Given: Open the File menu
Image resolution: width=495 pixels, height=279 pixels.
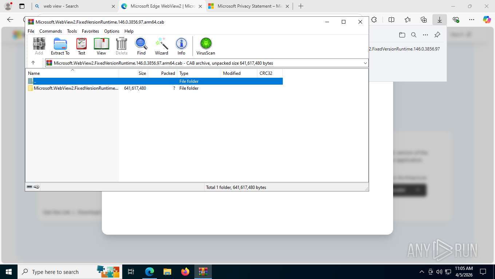Looking at the screenshot, I should click(31, 31).
